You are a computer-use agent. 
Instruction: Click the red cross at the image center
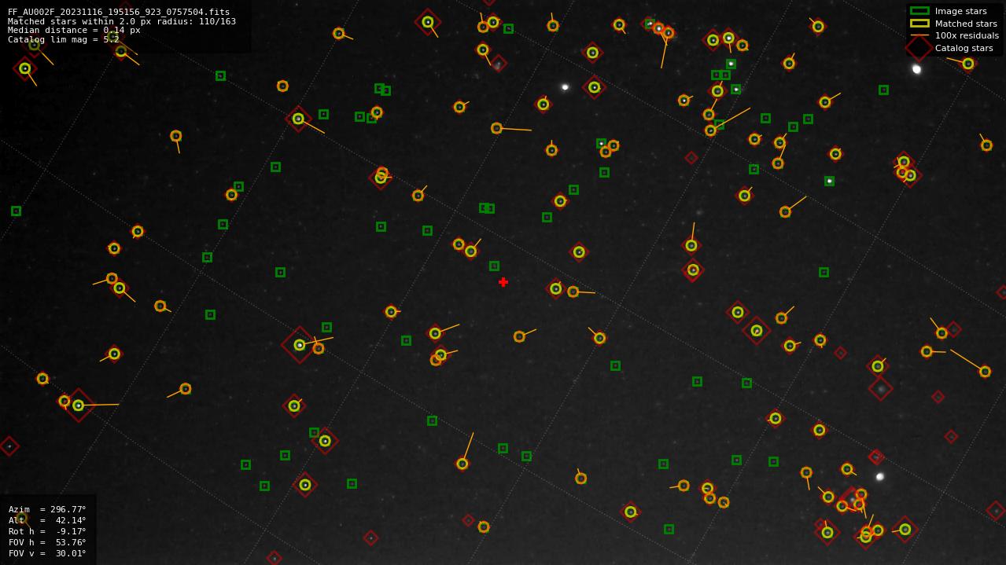503,282
